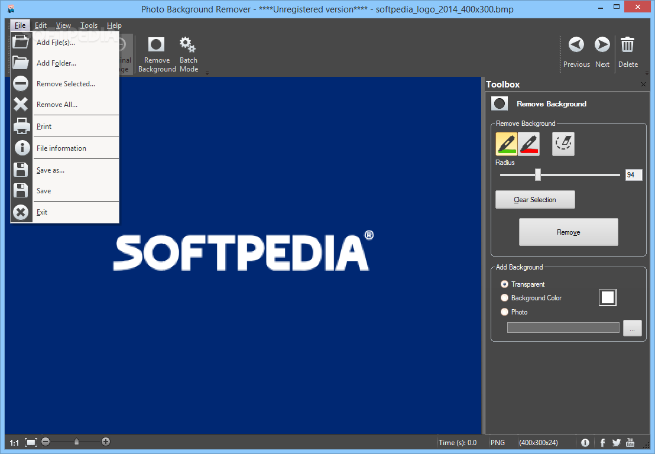The height and width of the screenshot is (454, 655).
Task: Select the eraser tool in Toolbox
Action: (x=563, y=144)
